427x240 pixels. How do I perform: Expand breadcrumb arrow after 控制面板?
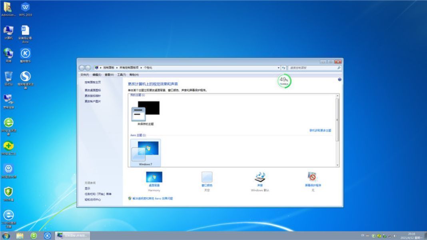point(117,68)
